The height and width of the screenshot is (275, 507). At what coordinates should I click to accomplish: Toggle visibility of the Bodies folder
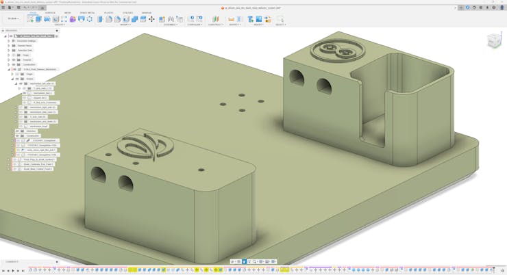(17, 79)
